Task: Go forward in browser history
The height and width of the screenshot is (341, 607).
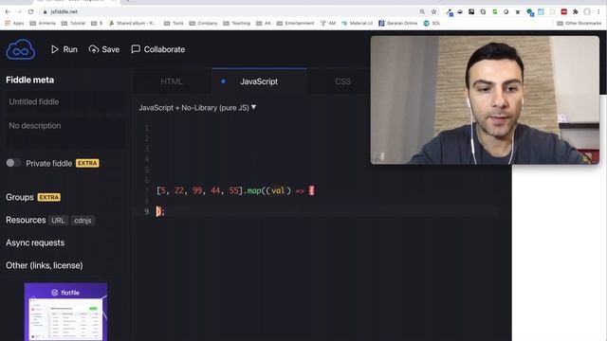Action: point(19,11)
